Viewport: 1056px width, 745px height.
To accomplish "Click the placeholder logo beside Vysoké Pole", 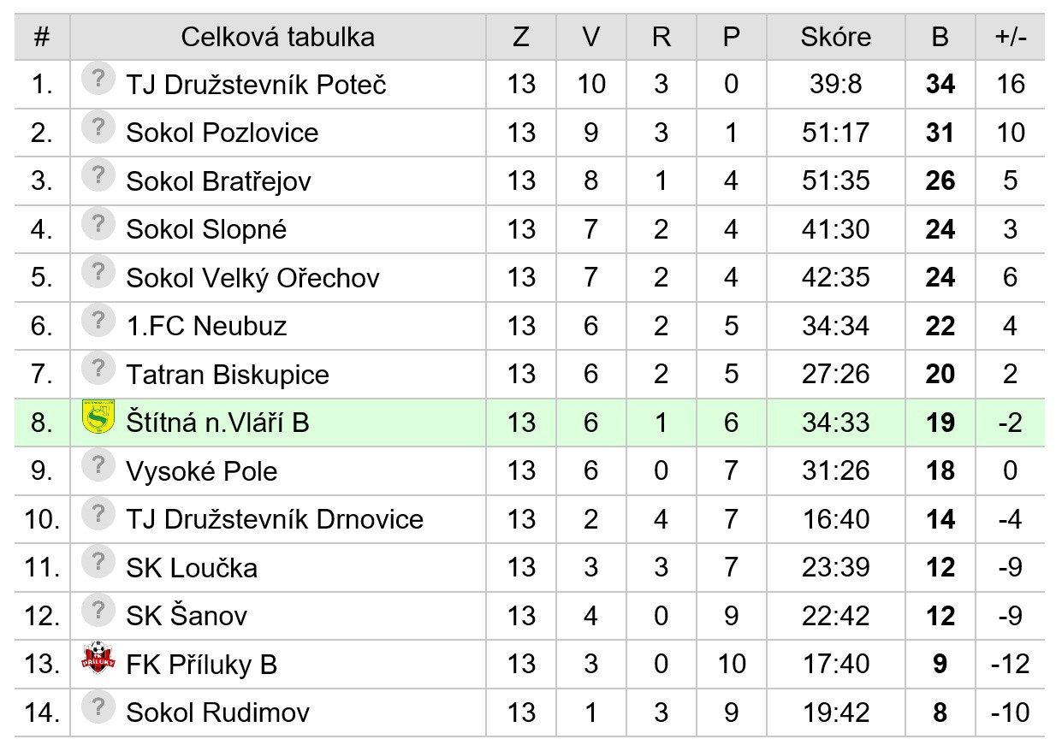I will pos(98,466).
